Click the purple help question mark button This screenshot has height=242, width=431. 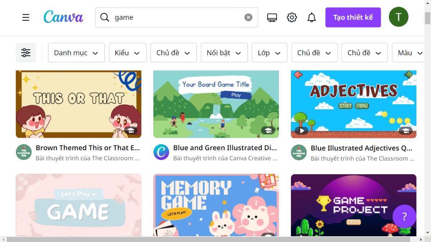coord(404,217)
